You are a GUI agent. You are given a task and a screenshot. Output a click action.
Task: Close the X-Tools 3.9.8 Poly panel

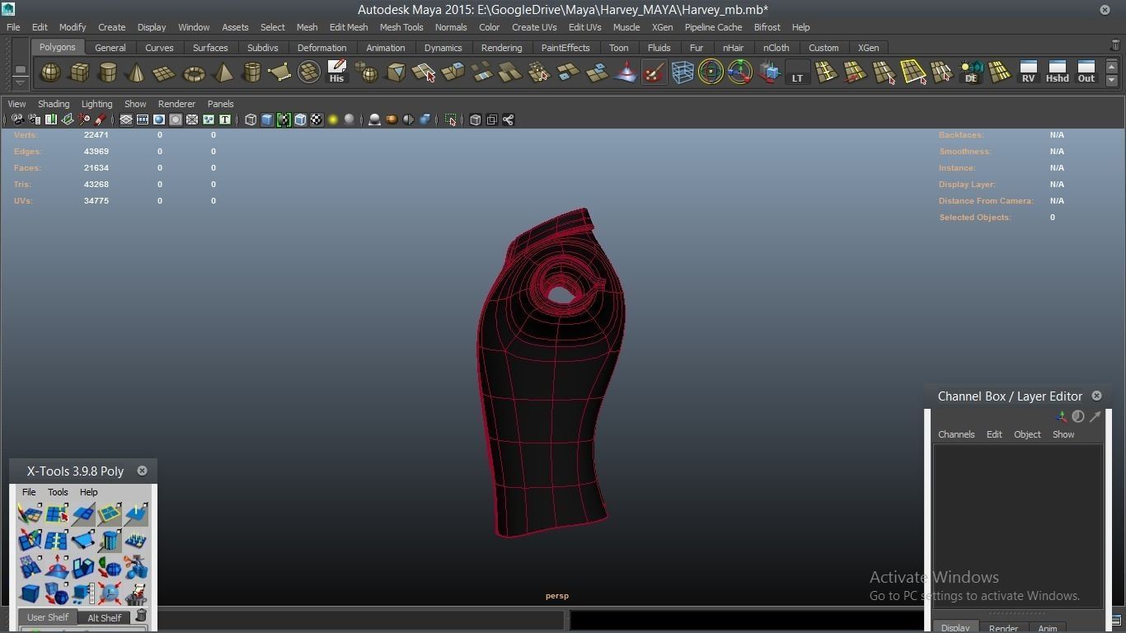click(x=142, y=471)
